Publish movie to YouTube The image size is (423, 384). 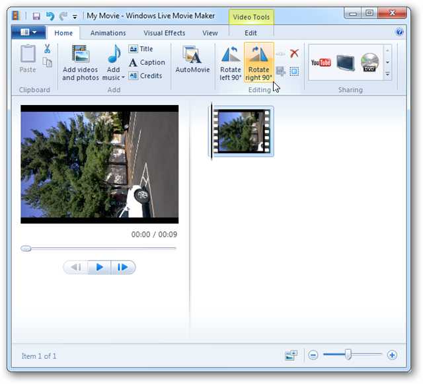click(321, 62)
